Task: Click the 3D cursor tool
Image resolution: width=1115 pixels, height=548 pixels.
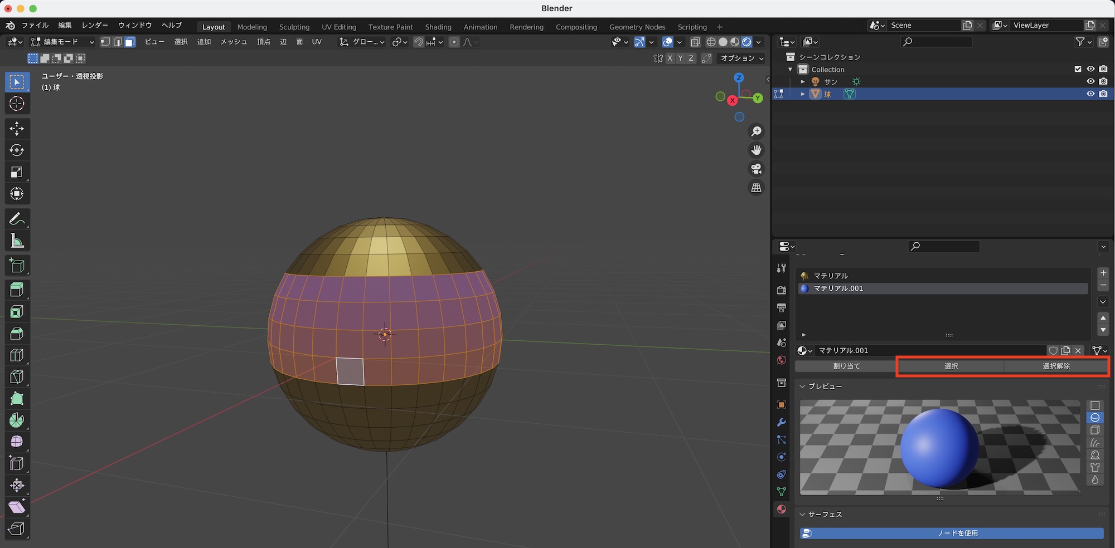Action: pos(17,104)
